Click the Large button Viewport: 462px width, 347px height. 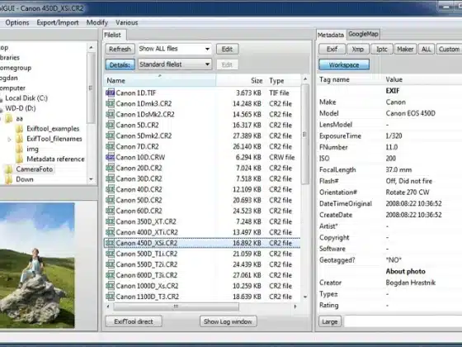(330, 321)
